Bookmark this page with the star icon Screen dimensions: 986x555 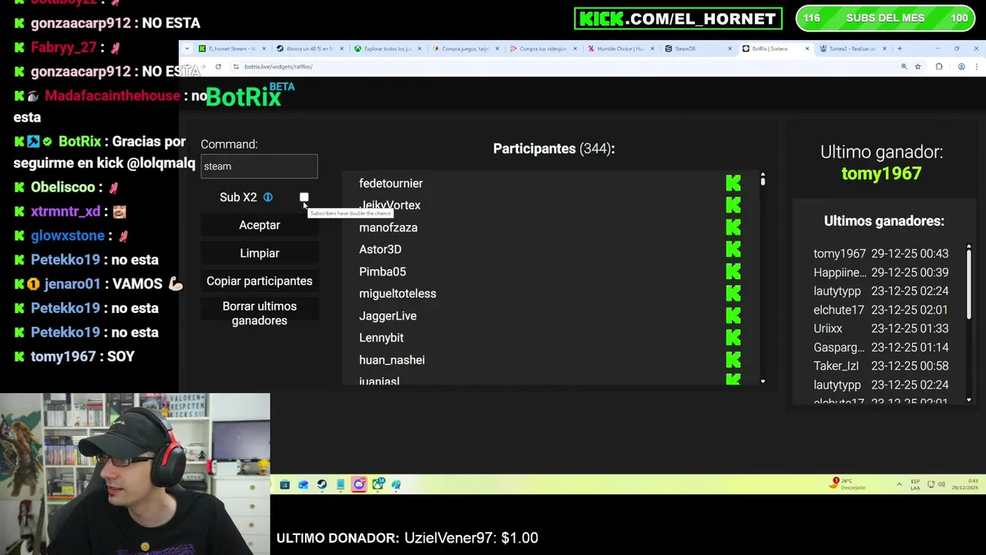pyautogui.click(x=917, y=67)
